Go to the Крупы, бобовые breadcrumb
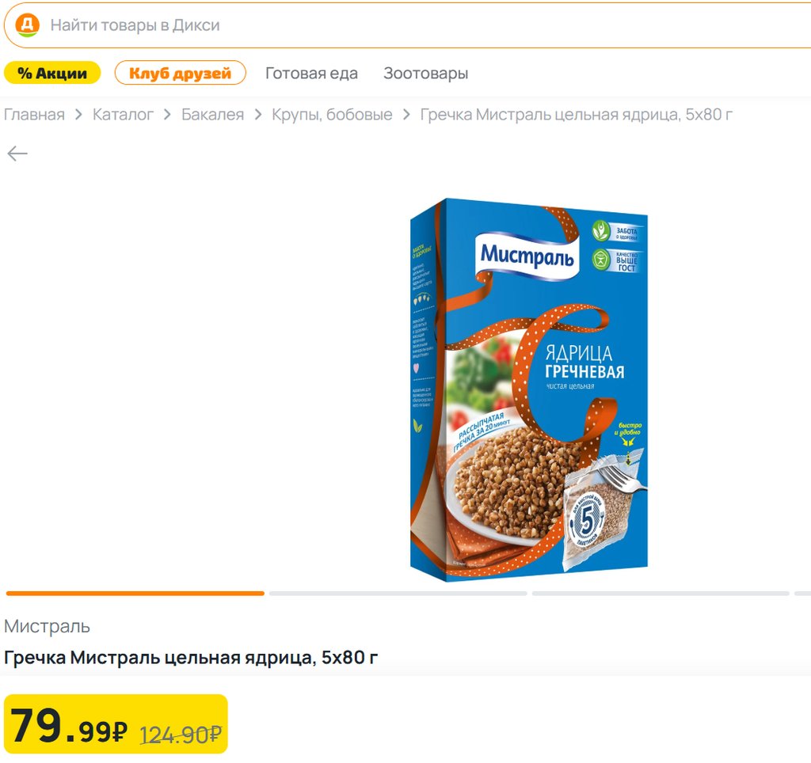The height and width of the screenshot is (763, 811). [x=332, y=115]
